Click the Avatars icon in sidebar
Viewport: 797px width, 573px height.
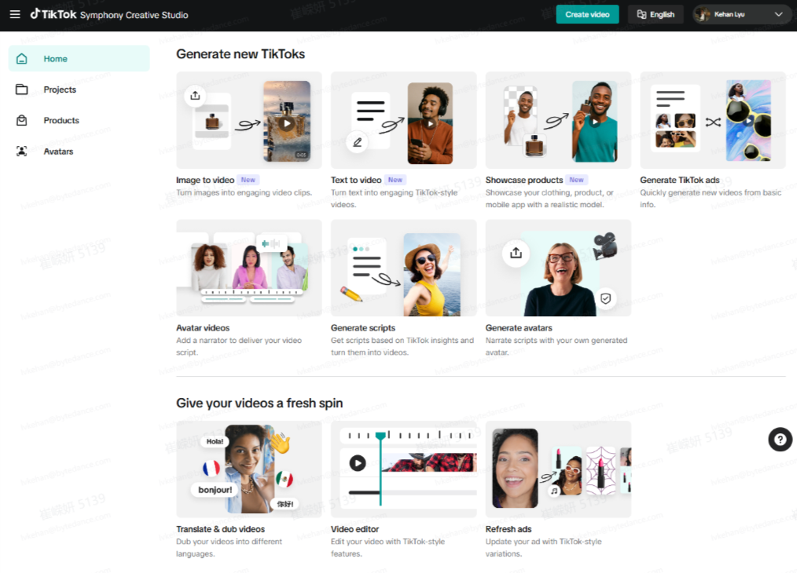point(22,151)
